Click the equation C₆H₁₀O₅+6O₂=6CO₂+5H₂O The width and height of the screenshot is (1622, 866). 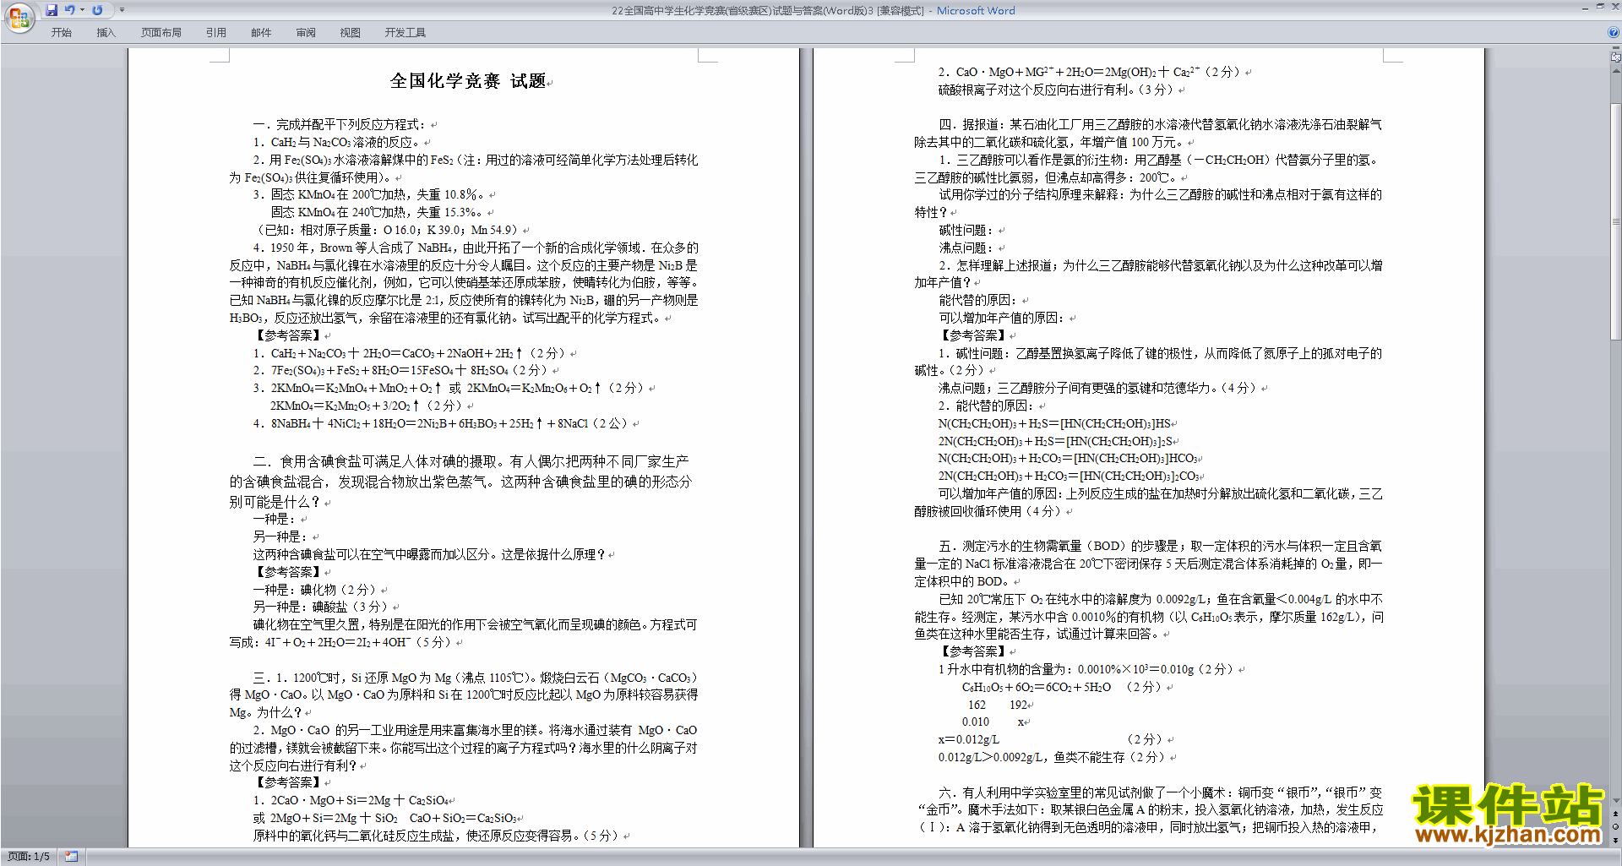coord(1037,687)
